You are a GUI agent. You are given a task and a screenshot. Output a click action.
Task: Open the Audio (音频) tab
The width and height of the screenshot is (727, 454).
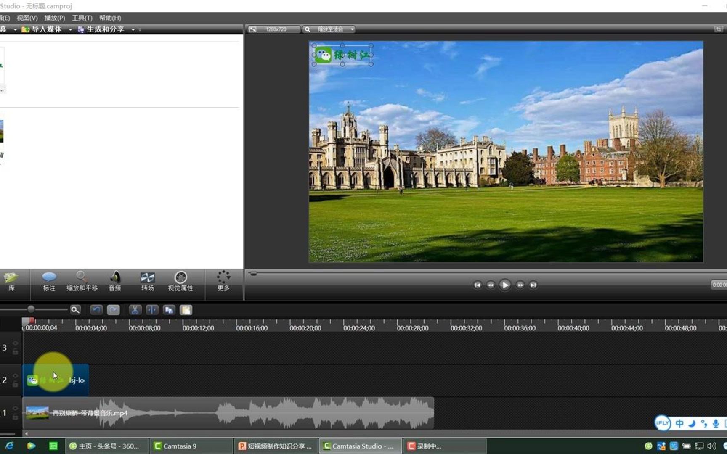pos(115,282)
